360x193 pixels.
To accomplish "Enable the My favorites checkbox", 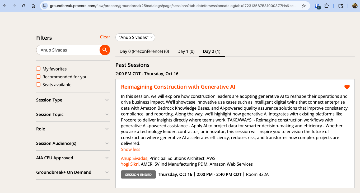I will [38, 69].
